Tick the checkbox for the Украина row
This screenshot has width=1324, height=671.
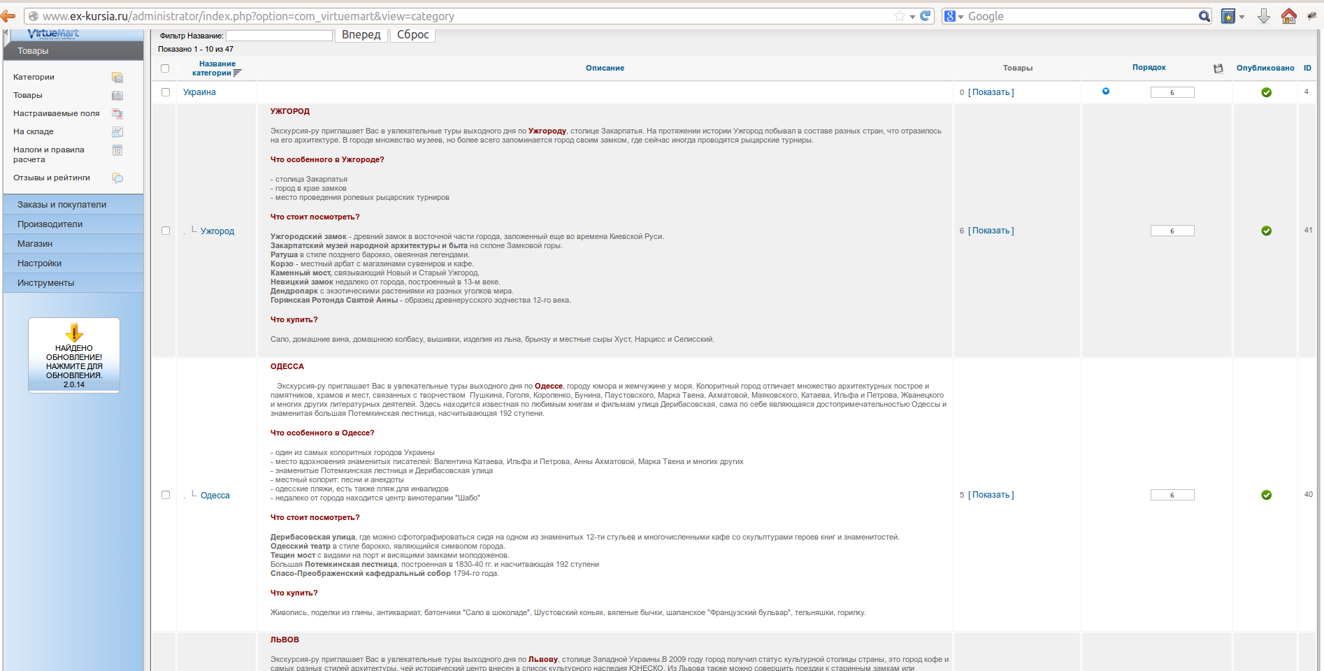166,92
